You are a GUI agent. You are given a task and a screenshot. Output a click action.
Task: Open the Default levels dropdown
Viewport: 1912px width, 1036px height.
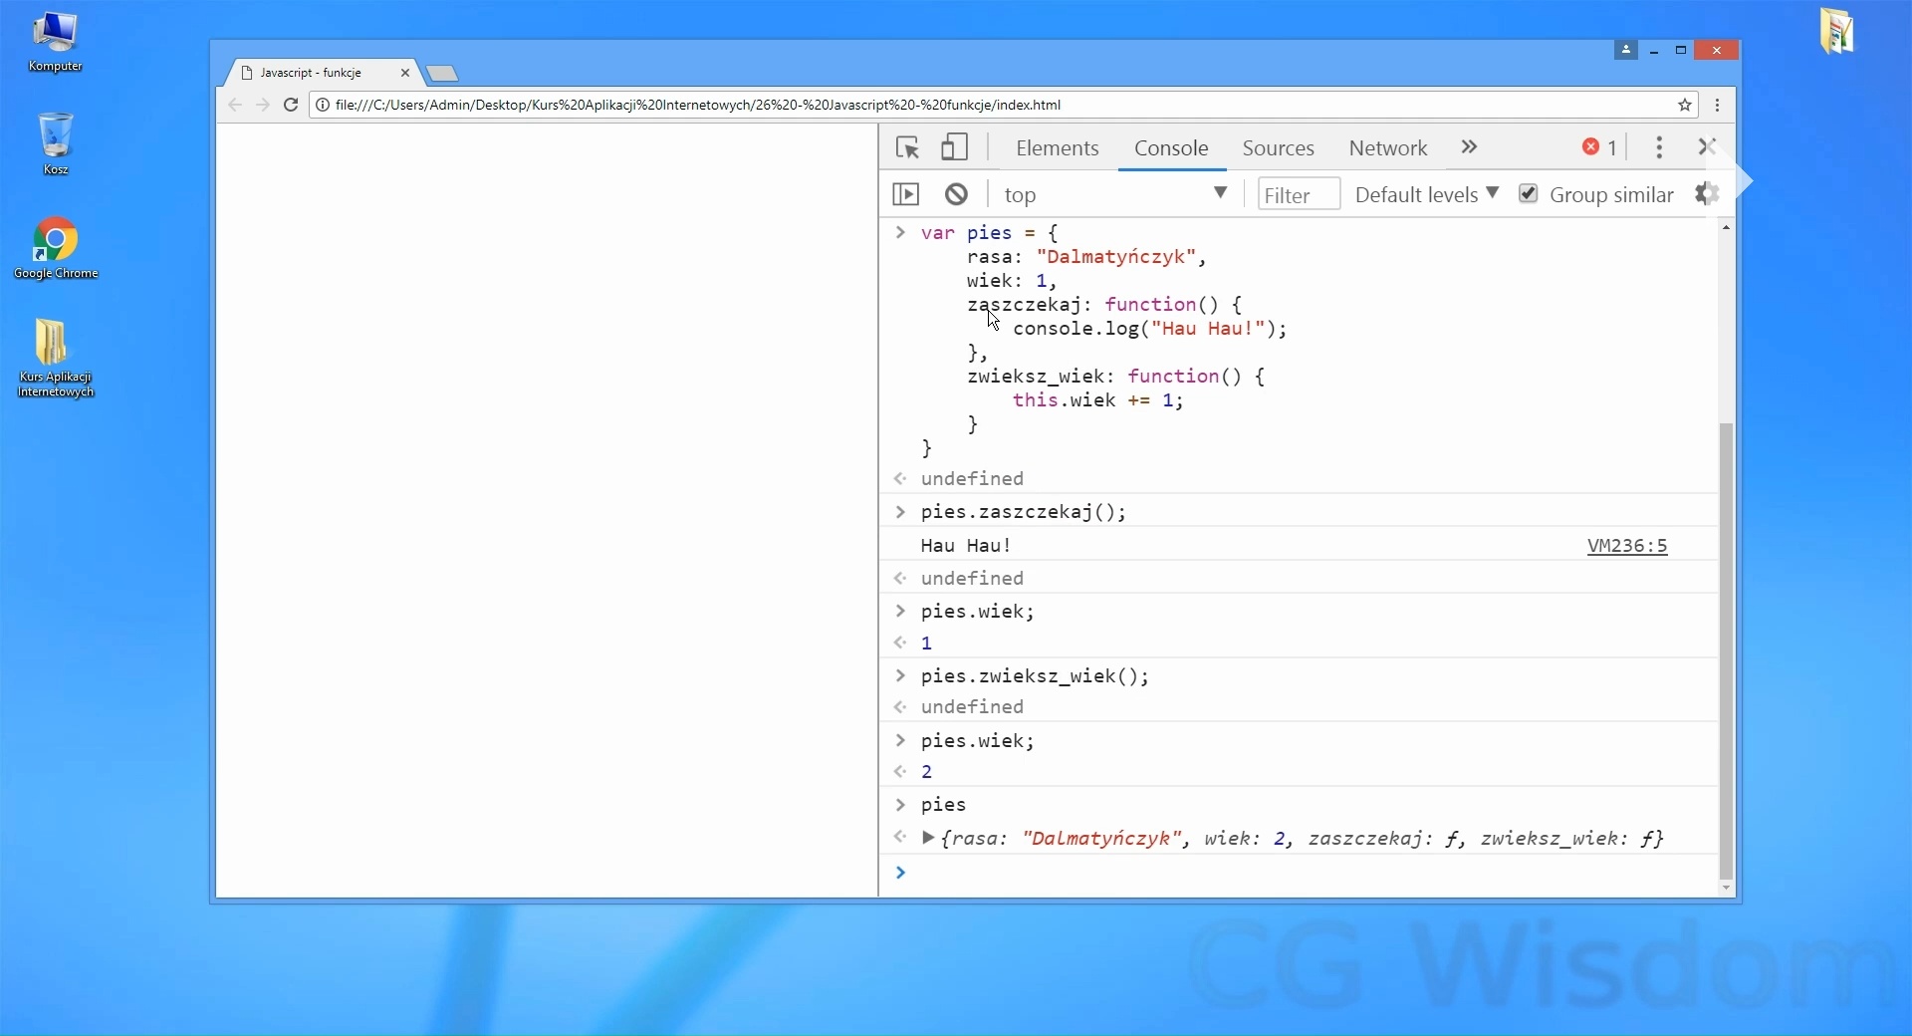[1426, 194]
